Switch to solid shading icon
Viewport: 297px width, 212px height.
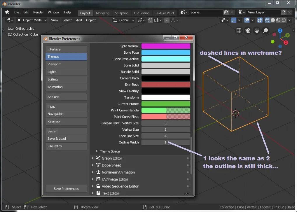point(273,20)
